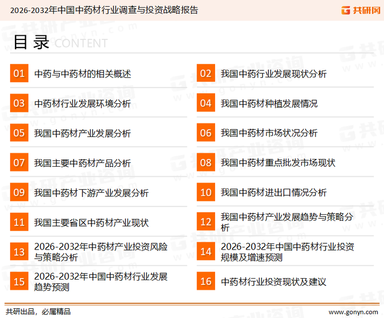Image resolution: width=384 pixels, height=318 pixels.
Task: Click the report title 2026-2032年中国中药材行业调查与投资战略报告
Action: click(104, 10)
